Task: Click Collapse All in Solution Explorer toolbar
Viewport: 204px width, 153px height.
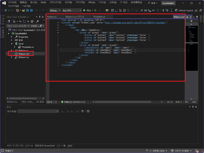Action: 28,22
